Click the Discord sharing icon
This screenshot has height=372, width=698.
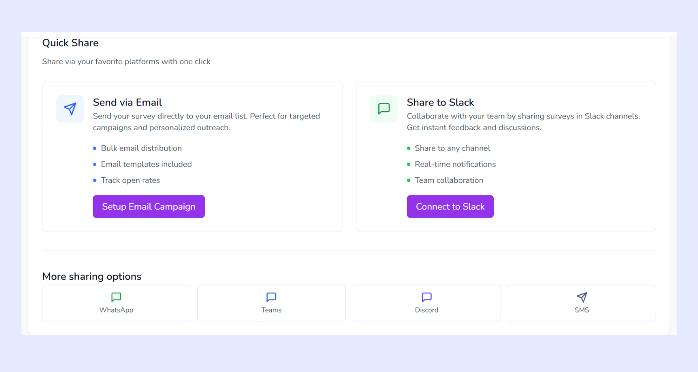coord(426,297)
